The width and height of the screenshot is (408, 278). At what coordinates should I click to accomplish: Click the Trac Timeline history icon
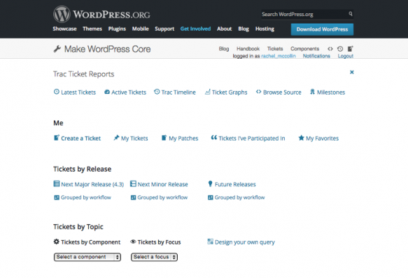157,92
